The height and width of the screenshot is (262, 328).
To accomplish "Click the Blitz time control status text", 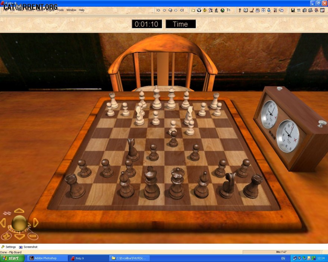I will coord(281,252).
